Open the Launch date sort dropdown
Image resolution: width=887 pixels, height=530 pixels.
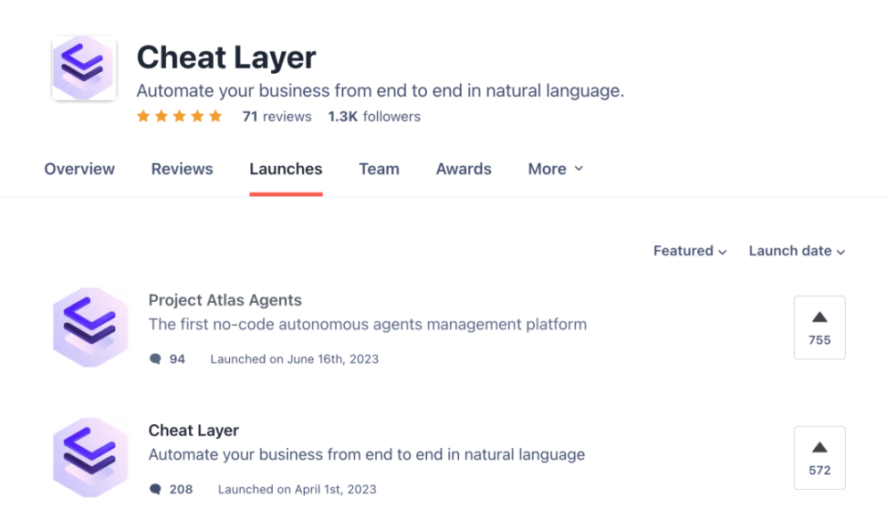[797, 251]
